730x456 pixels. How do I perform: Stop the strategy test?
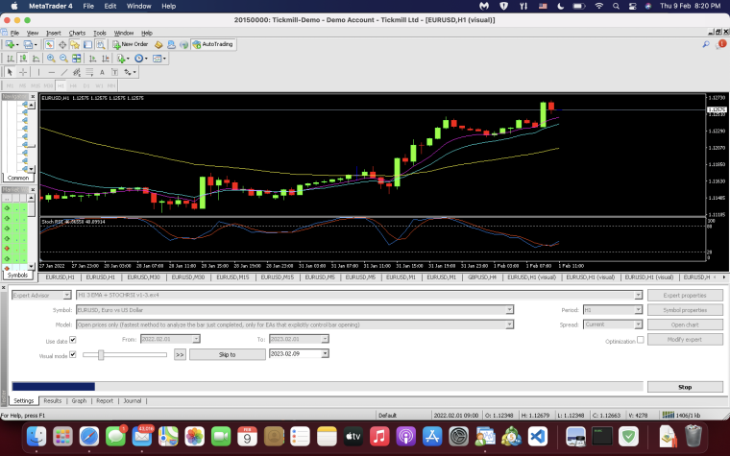[685, 387]
